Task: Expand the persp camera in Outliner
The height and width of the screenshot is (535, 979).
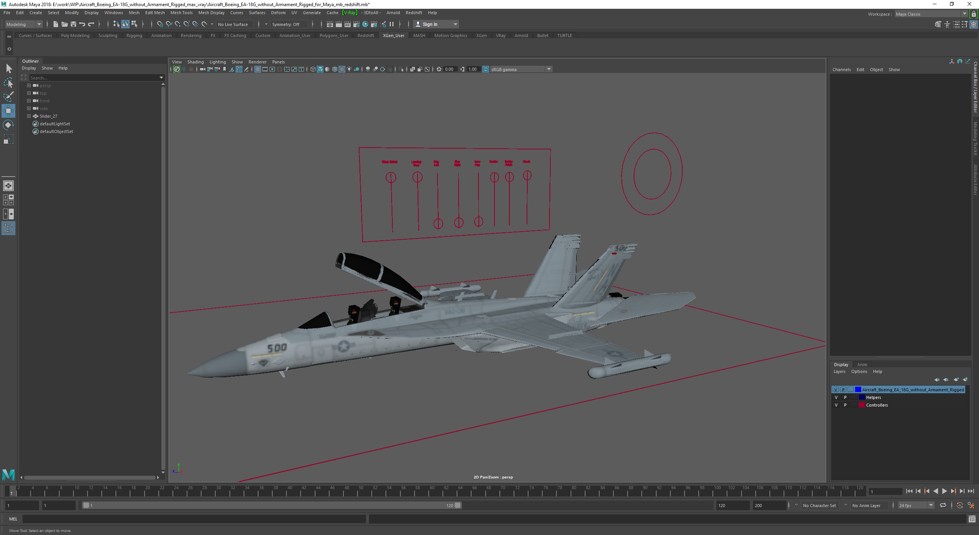Action: [29, 85]
